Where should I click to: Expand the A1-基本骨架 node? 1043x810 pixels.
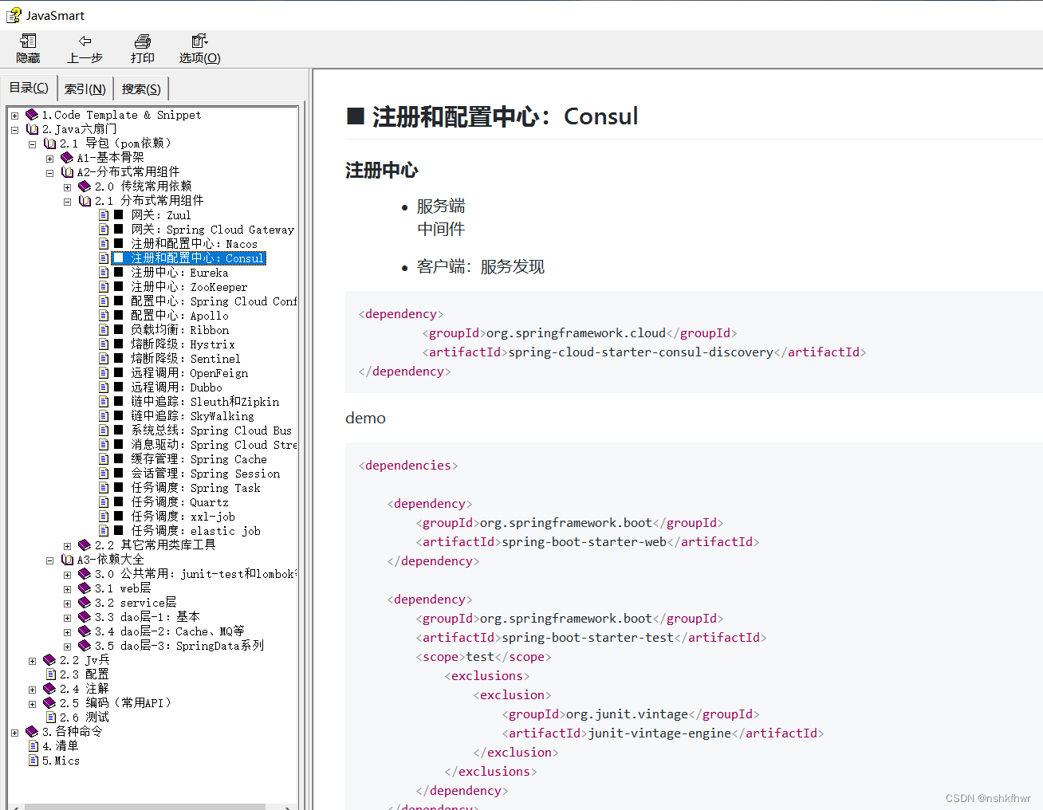click(x=49, y=159)
